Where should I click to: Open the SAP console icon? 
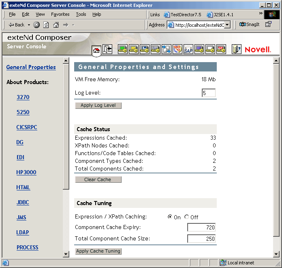click(x=188, y=49)
